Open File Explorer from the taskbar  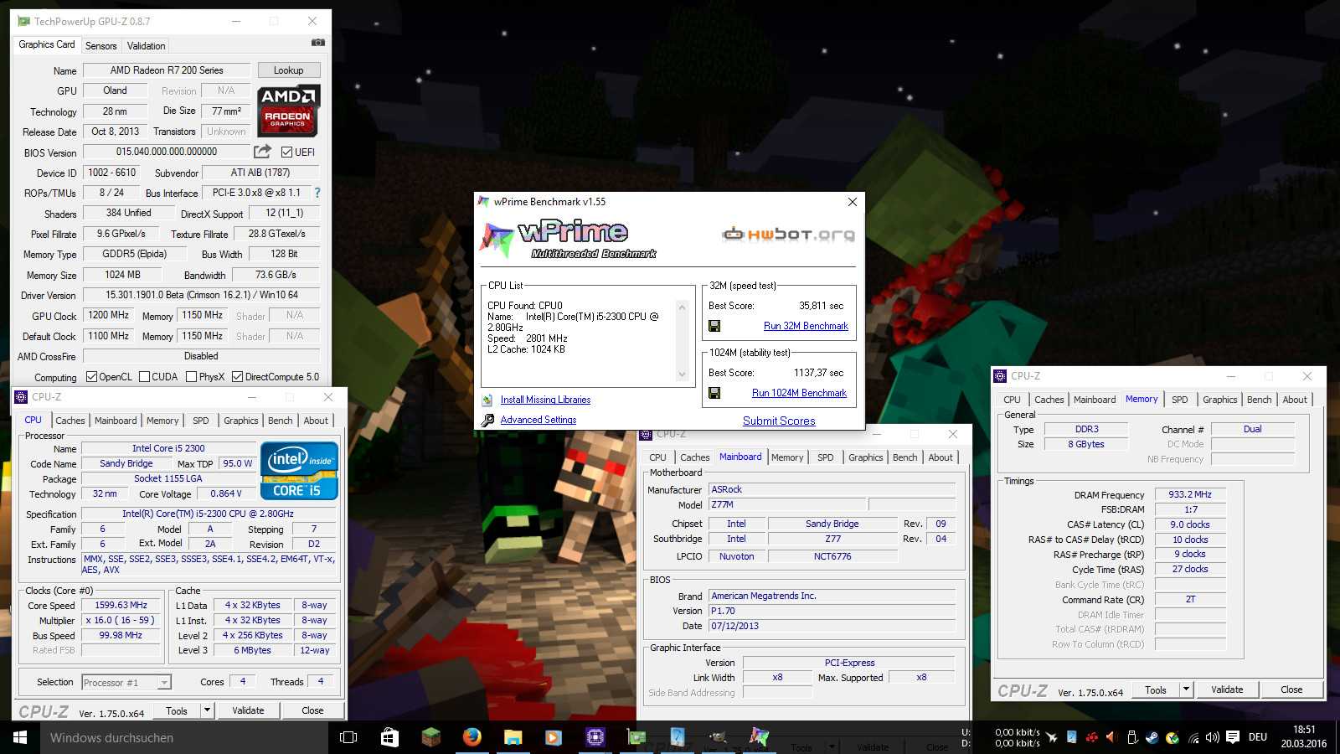tap(513, 737)
